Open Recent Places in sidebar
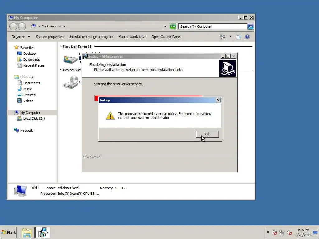This screenshot has width=319, height=239. point(34,65)
